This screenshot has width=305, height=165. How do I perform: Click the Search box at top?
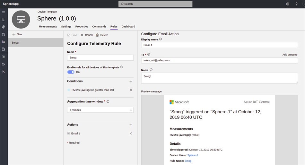click(155, 4)
